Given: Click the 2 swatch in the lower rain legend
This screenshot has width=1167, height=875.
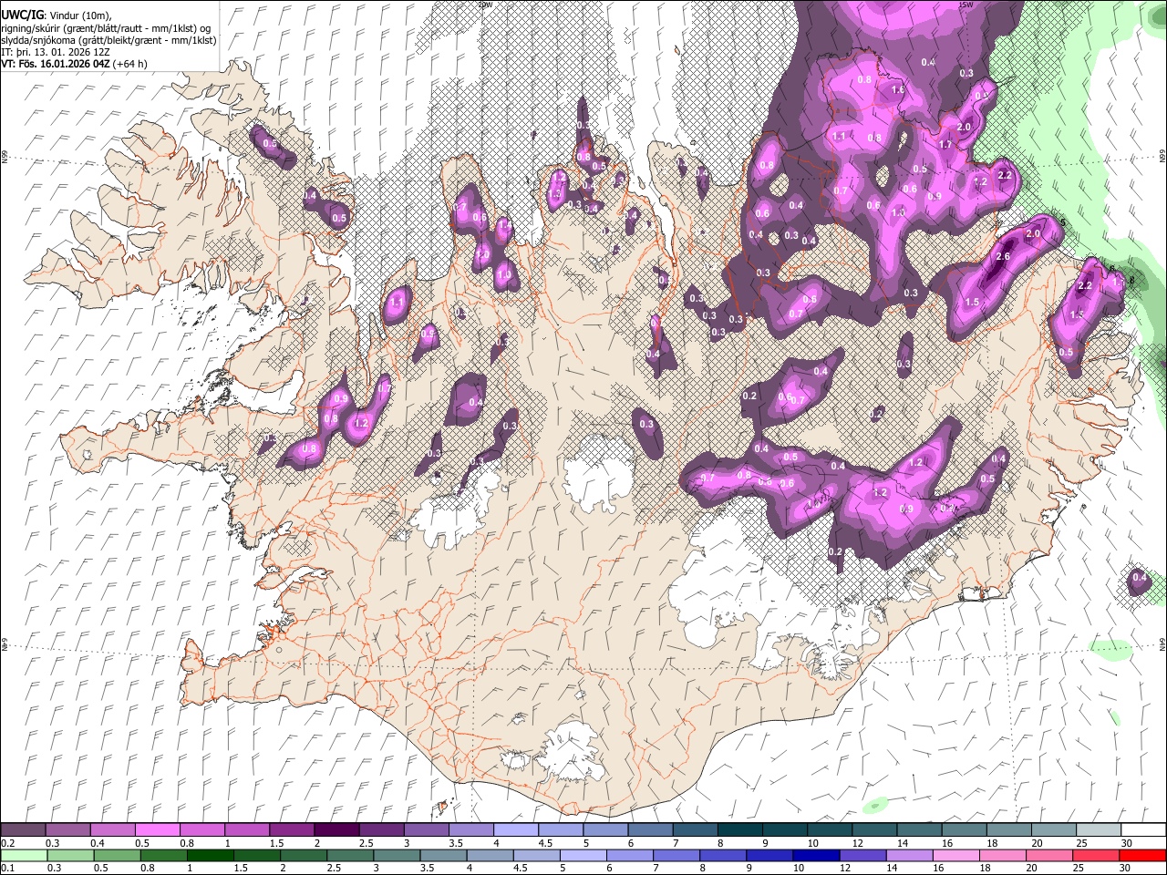Looking at the screenshot, I should coord(303,856).
